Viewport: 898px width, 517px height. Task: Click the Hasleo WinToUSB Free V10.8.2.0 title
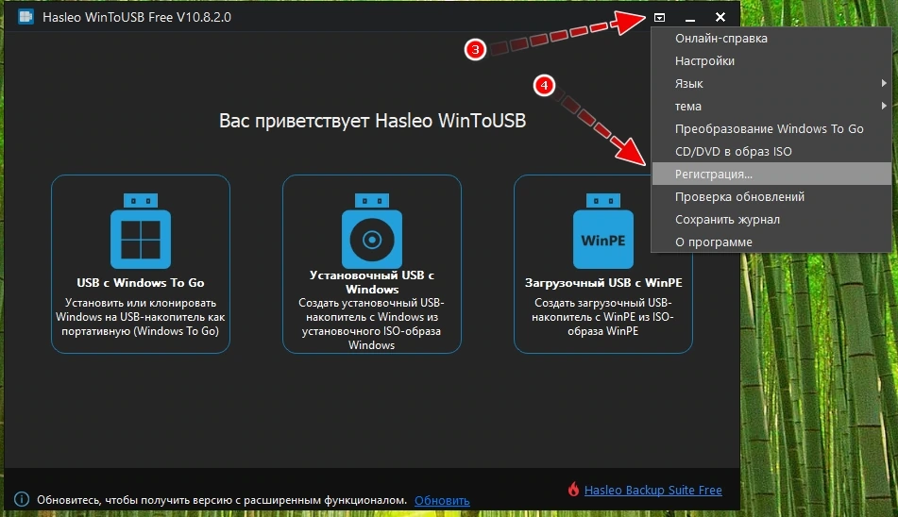[x=137, y=17]
